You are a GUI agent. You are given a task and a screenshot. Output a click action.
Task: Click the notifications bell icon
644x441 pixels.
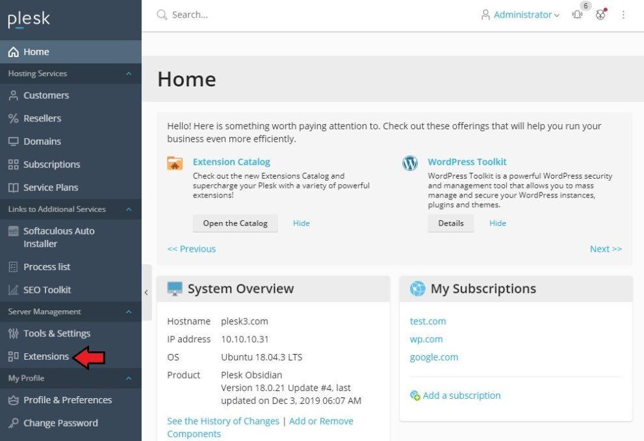[x=576, y=15]
